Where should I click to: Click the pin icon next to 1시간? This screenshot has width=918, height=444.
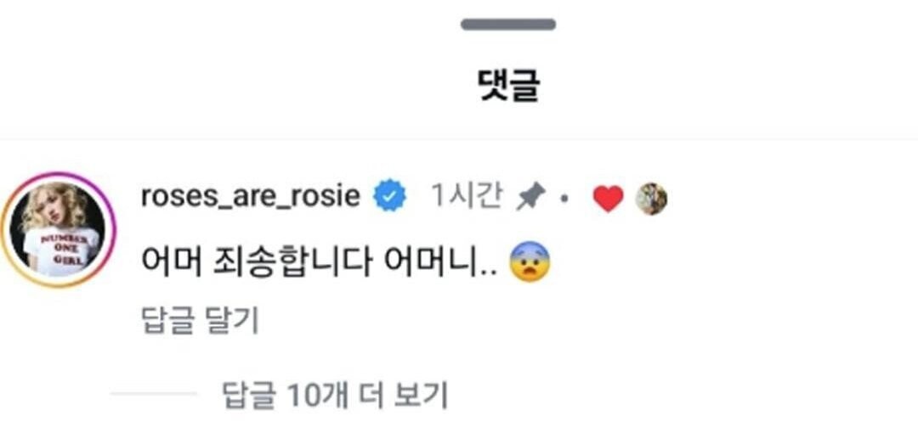[531, 196]
